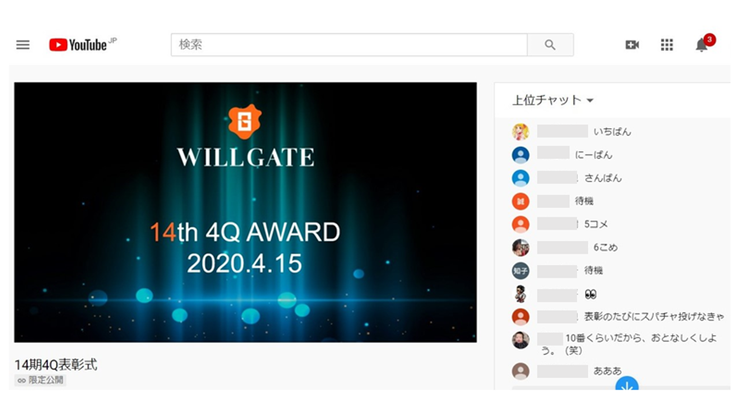The image size is (740, 416).
Task: Click the avatar beside 6こめ
Action: pos(521,248)
